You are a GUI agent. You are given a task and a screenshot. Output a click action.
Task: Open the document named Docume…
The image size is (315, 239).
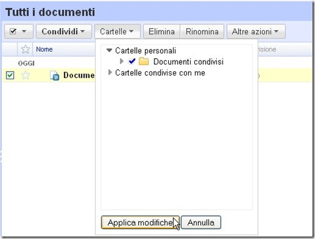tap(79, 75)
